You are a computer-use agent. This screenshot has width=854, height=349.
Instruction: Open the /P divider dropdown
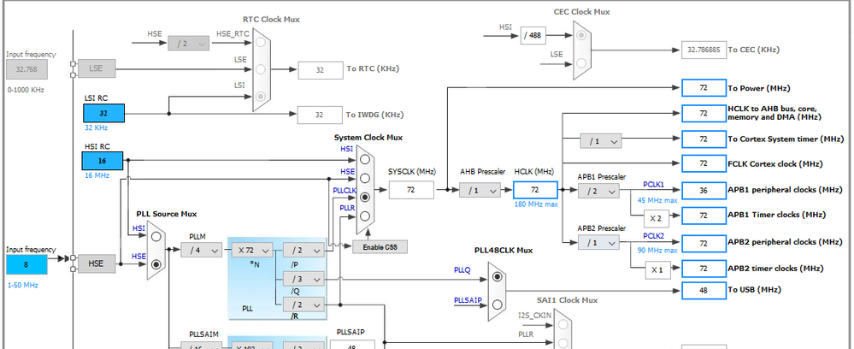click(x=303, y=251)
